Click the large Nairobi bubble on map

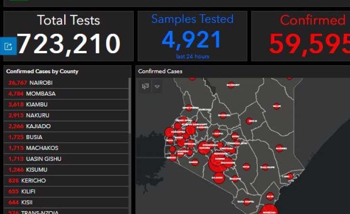tap(218, 163)
